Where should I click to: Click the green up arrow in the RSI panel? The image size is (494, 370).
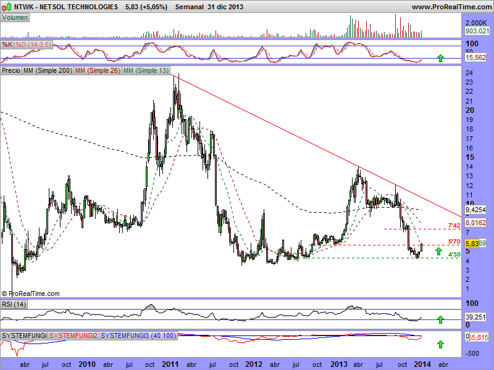(440, 319)
